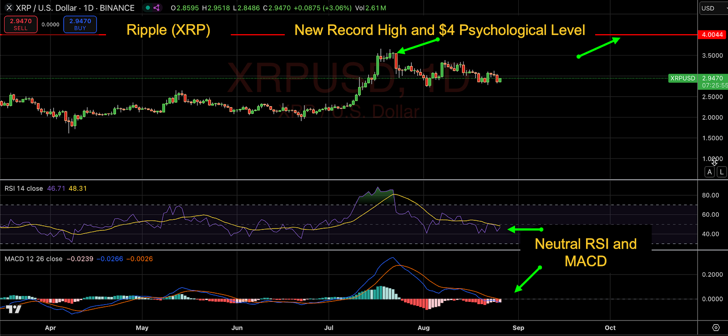Select the MACD 12 26 close indicator legend
The width and height of the screenshot is (728, 336).
click(x=34, y=259)
